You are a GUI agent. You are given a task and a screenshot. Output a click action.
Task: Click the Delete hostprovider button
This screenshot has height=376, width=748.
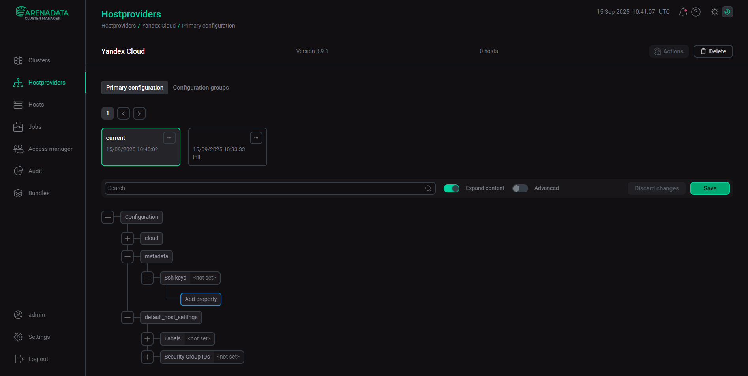(x=713, y=51)
